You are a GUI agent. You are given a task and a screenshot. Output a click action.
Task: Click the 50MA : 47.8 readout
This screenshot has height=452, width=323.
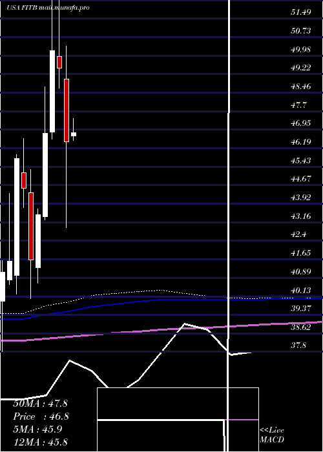(x=40, y=404)
